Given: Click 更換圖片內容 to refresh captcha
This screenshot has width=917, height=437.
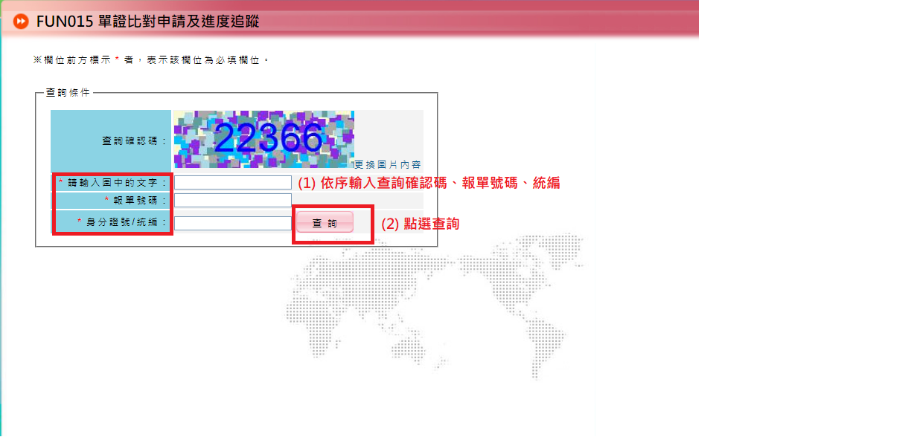Looking at the screenshot, I should [x=388, y=165].
